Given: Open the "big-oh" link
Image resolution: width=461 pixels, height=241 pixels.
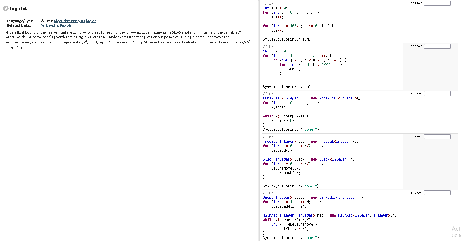Looking at the screenshot, I should pos(92,21).
